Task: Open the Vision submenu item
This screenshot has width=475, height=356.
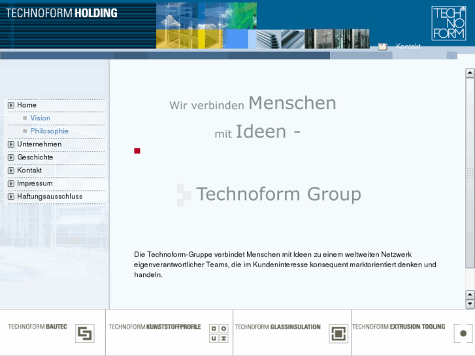Action: tap(41, 118)
